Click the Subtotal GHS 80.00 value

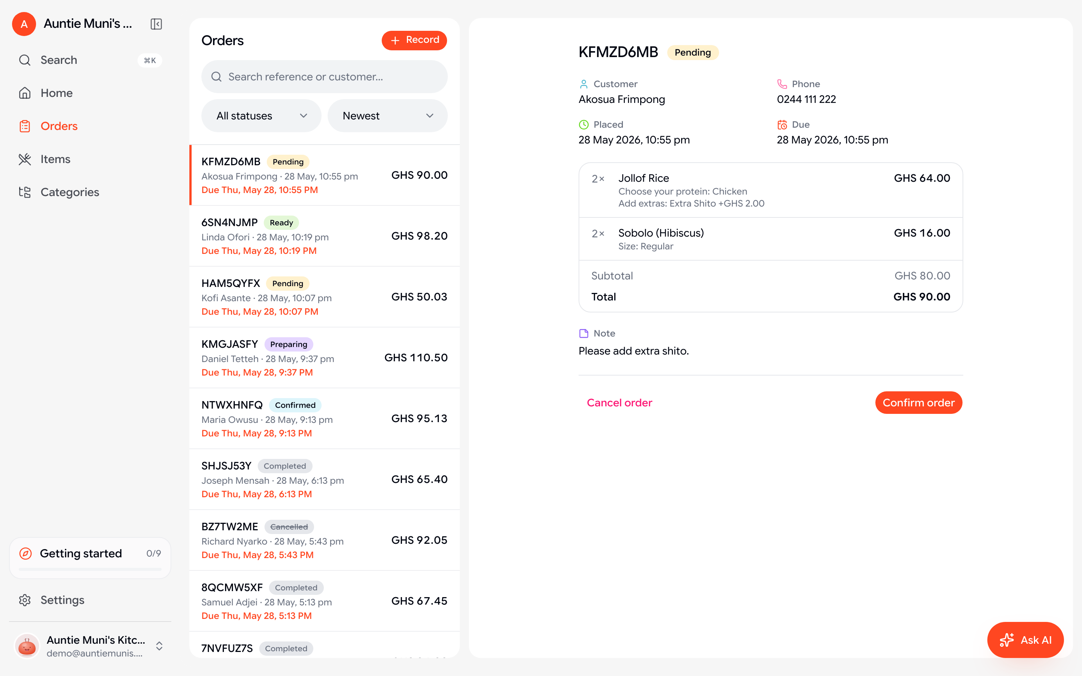click(x=922, y=276)
